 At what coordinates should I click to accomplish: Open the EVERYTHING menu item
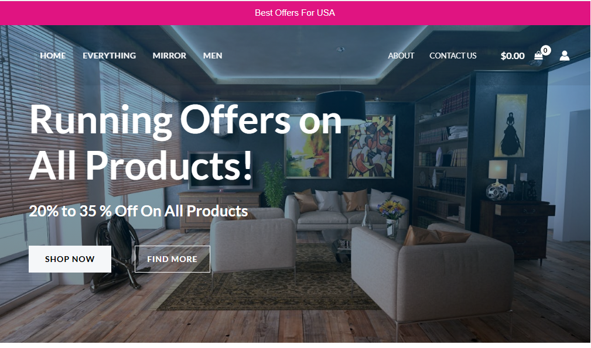[x=110, y=56]
